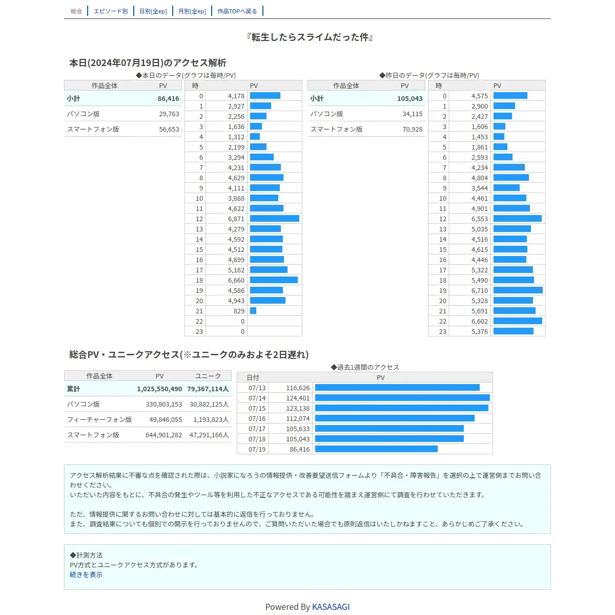Open the KASASAGI link
Image resolution: width=615 pixels, height=615 pixels.
[x=331, y=607]
